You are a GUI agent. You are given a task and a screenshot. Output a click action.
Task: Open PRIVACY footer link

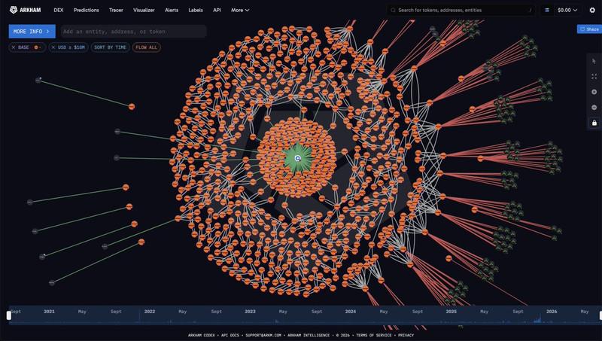point(406,335)
